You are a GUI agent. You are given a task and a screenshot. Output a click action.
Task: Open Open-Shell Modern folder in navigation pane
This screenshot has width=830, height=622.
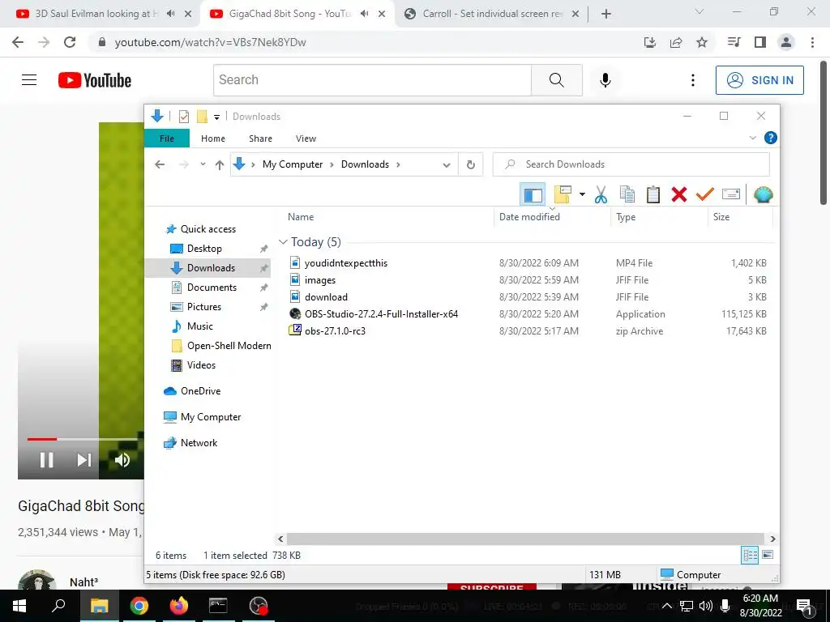(x=229, y=345)
